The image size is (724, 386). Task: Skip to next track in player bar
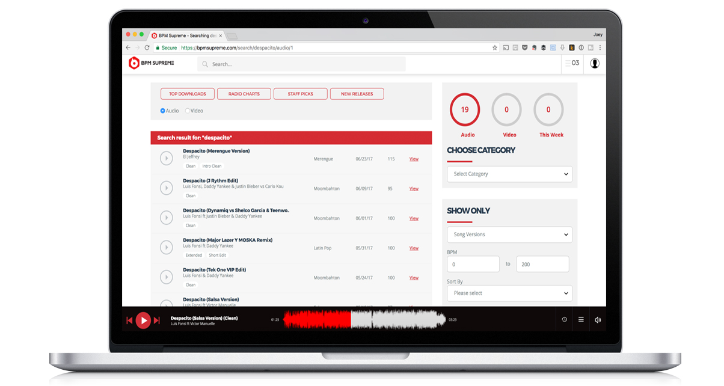coord(157,320)
